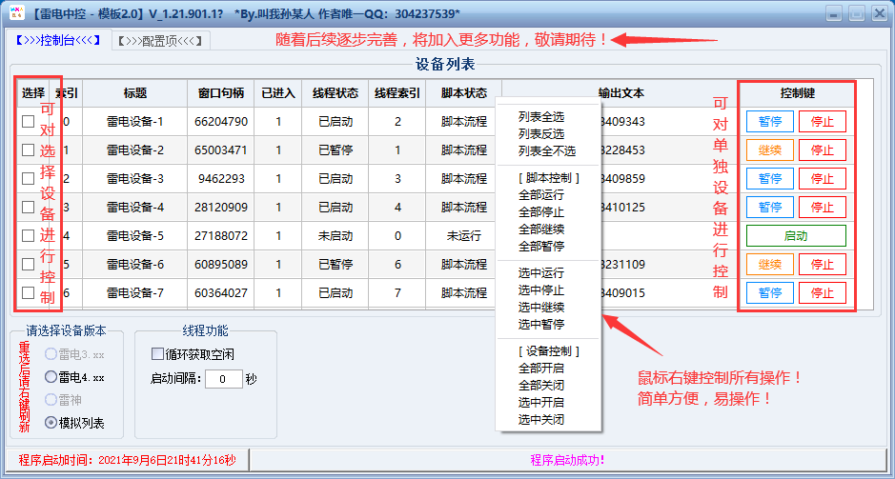Click the 脚本状态 column header

click(x=464, y=93)
